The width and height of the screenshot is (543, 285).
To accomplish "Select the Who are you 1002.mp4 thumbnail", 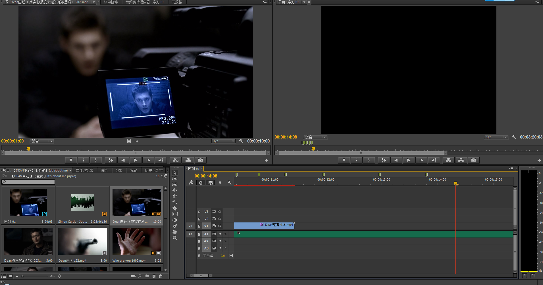I will pyautogui.click(x=137, y=241).
